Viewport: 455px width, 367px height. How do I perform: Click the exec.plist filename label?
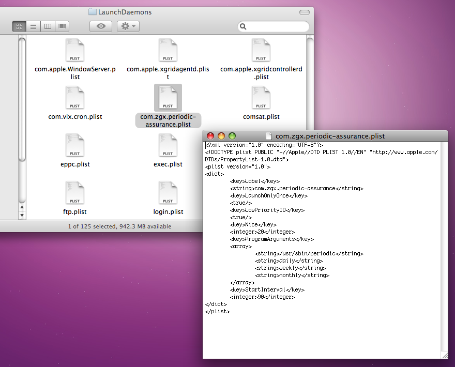168,164
